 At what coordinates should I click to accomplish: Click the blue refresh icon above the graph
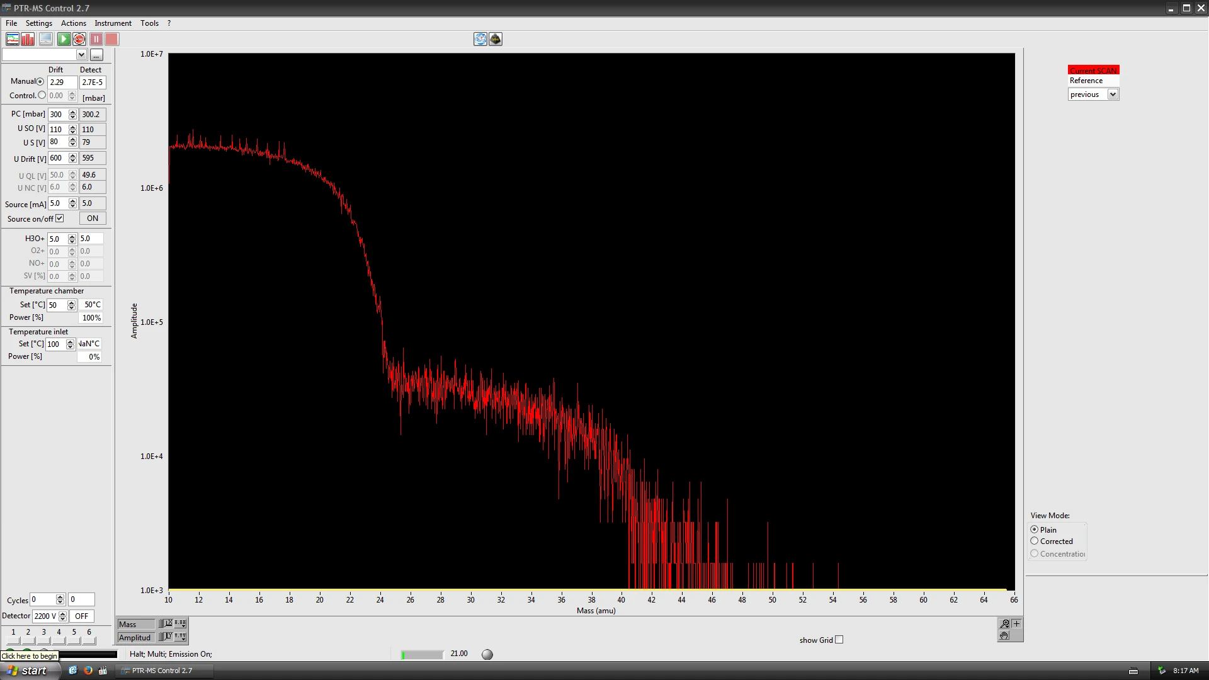click(480, 39)
